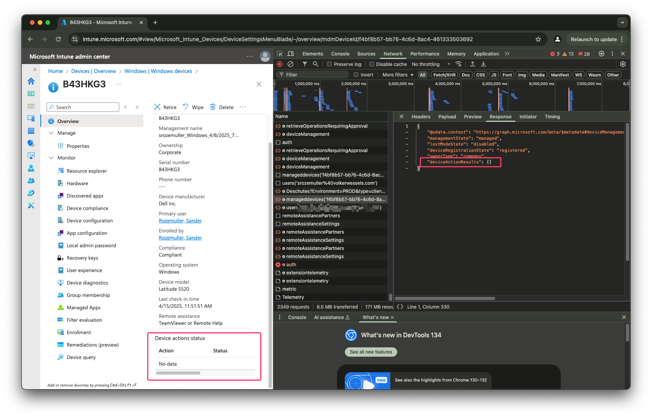Click the Import HAR upload icon
Viewport: 652px width, 418px height.
coord(473,64)
